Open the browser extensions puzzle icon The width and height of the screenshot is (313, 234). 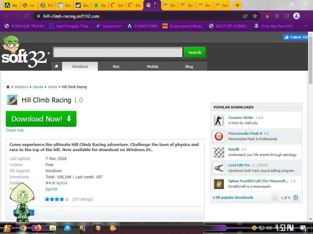pos(277,16)
